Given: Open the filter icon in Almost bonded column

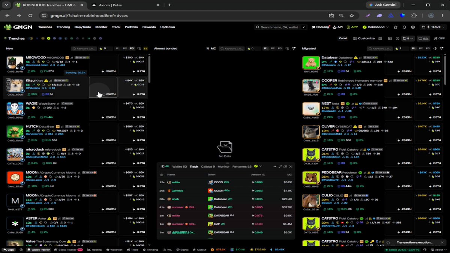Looking at the screenshot, I should tap(294, 48).
